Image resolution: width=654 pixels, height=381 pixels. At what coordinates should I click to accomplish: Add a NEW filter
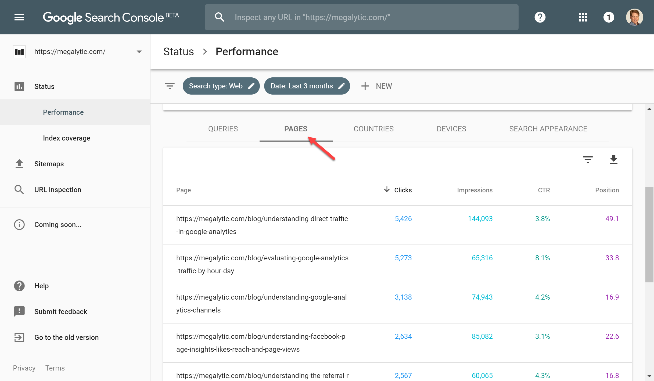coord(377,86)
